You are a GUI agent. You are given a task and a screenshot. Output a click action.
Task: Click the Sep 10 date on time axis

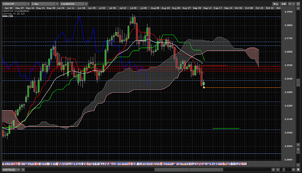coord(207,8)
